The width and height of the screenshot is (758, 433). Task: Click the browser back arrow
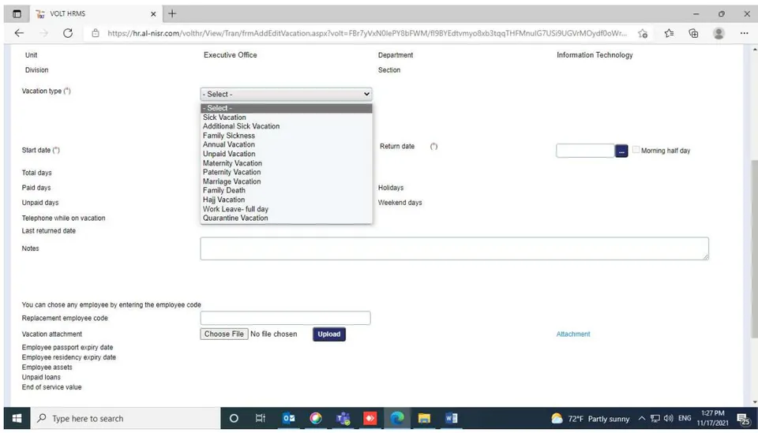pos(19,33)
